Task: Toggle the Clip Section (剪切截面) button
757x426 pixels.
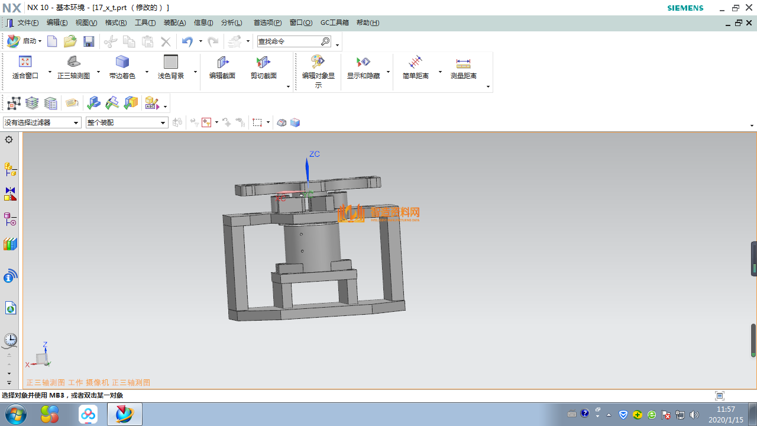Action: coord(264,67)
